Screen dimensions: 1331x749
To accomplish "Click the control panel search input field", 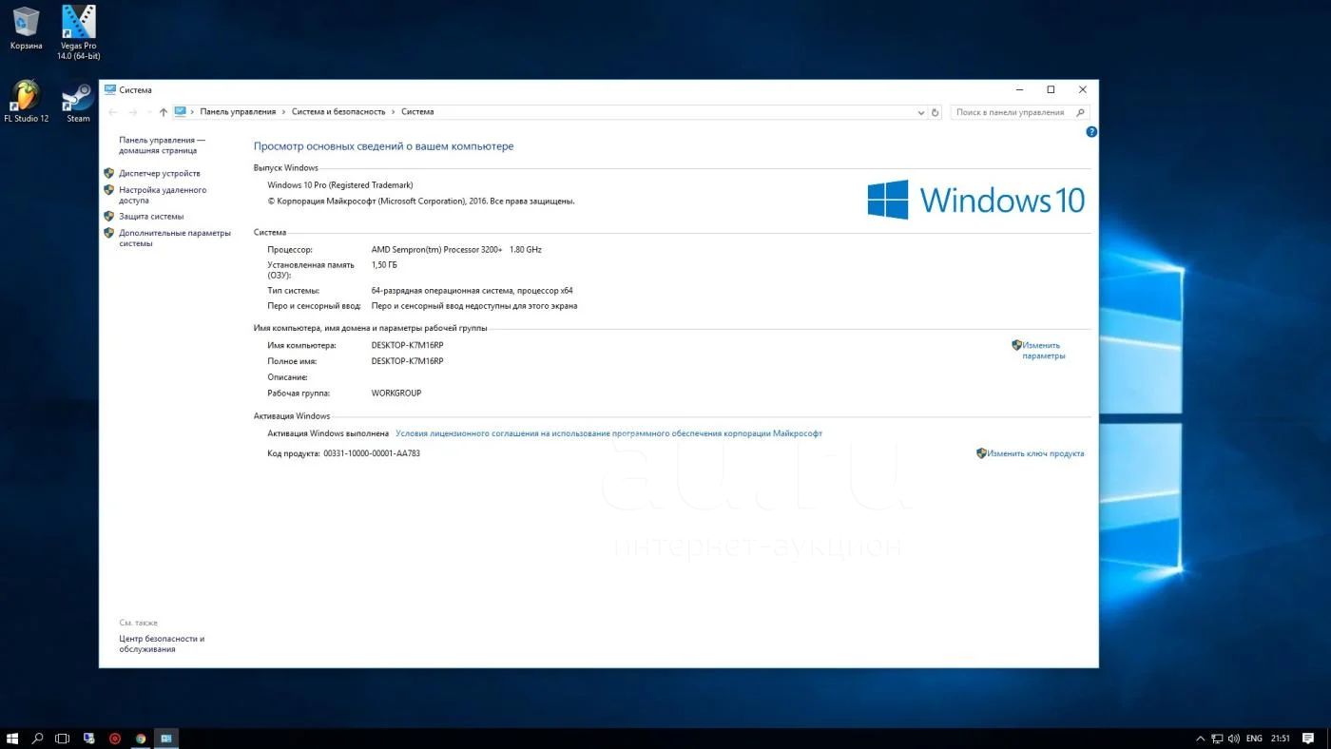I will click(x=1013, y=112).
